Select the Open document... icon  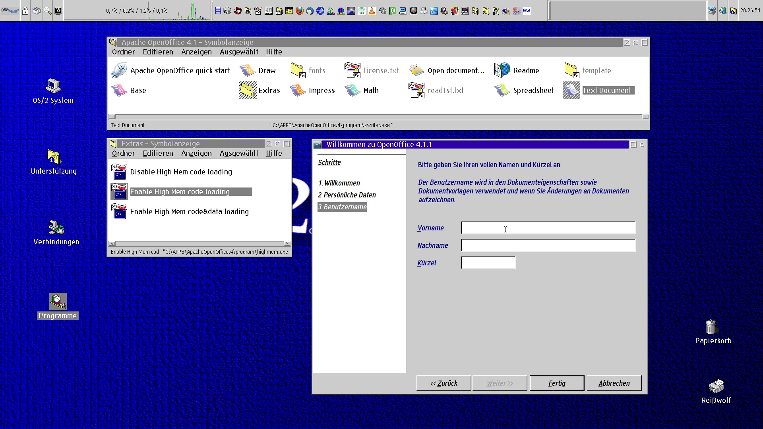[416, 70]
